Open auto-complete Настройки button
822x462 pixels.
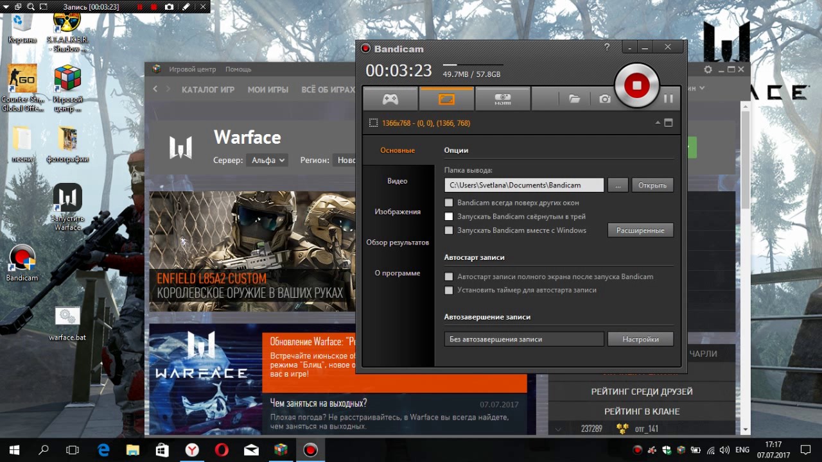pyautogui.click(x=640, y=339)
